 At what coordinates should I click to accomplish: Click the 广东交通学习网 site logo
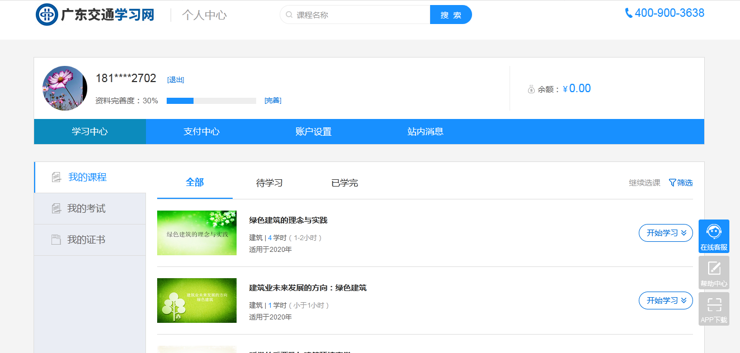(95, 15)
